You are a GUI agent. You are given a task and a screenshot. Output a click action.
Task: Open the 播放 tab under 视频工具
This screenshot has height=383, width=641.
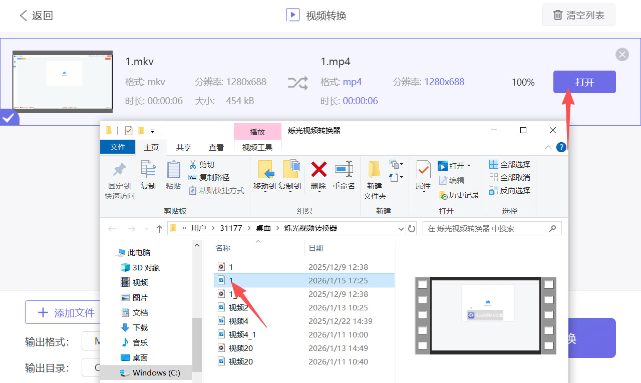[257, 131]
